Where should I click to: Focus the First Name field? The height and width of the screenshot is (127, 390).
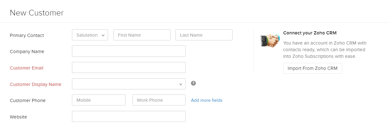(x=142, y=35)
